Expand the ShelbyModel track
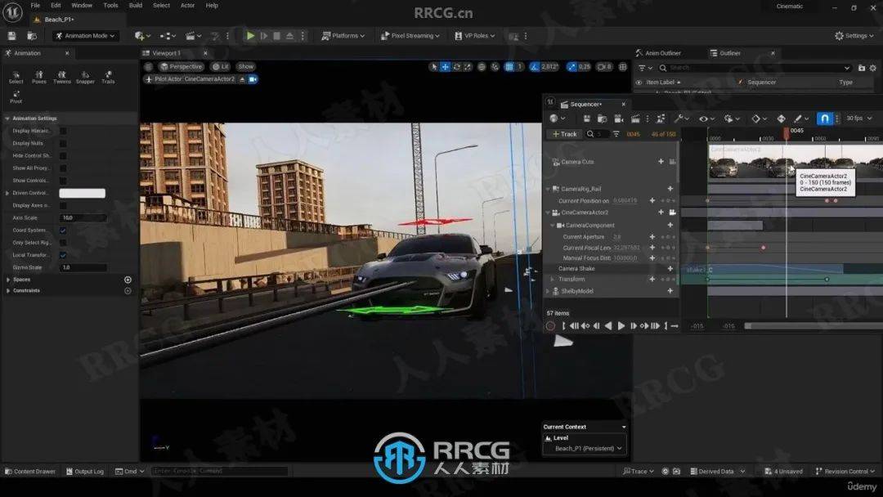 [x=548, y=291]
